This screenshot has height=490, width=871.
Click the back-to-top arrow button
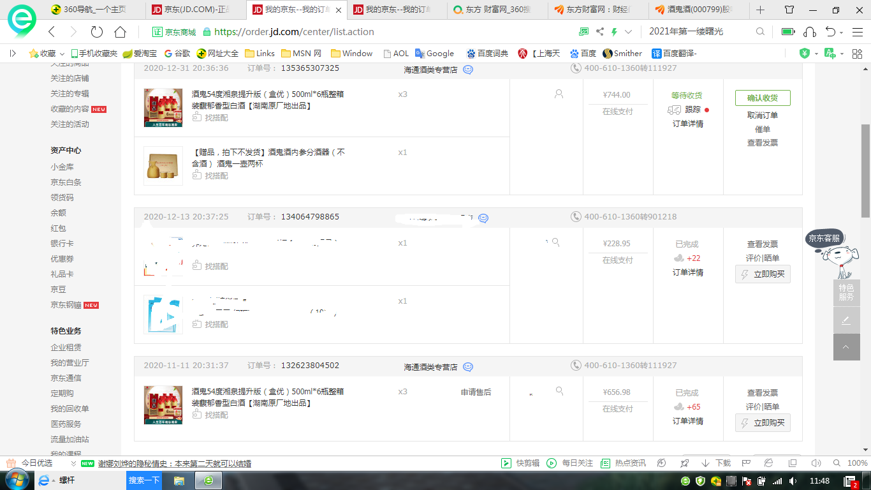(846, 347)
